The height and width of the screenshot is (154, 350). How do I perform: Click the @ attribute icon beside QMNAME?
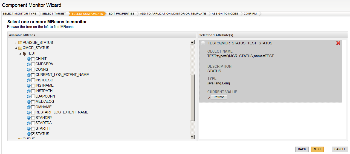point(28,107)
